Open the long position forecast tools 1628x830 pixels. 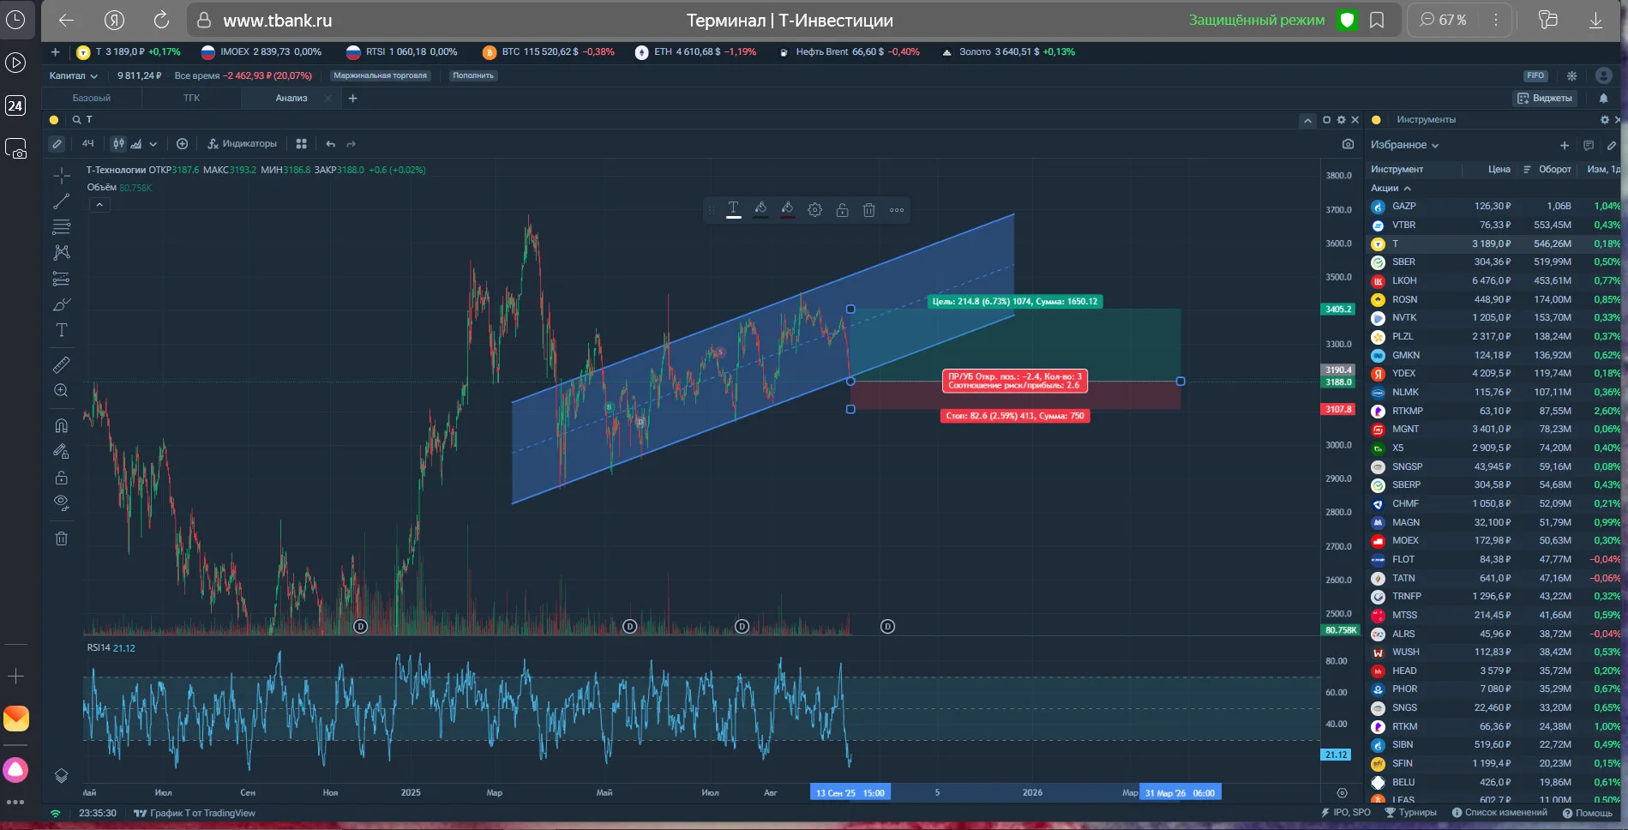[62, 279]
